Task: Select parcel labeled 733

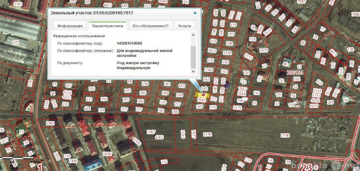Action: pos(164,162)
